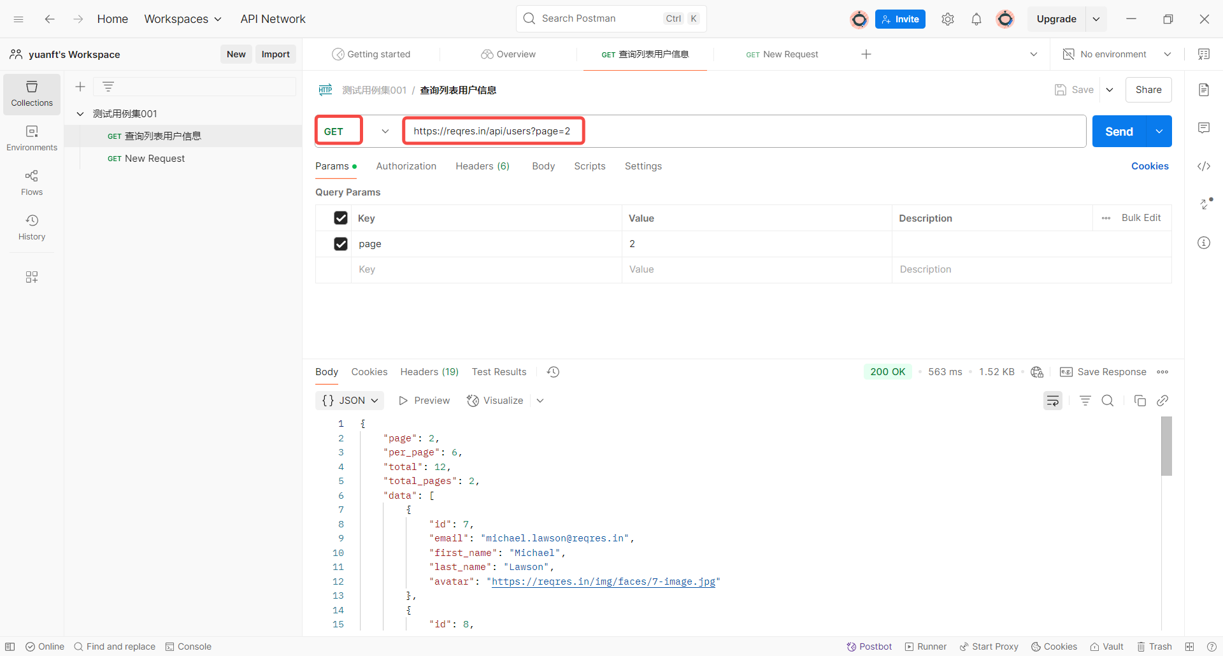Open the Flows sidebar panel

point(32,183)
